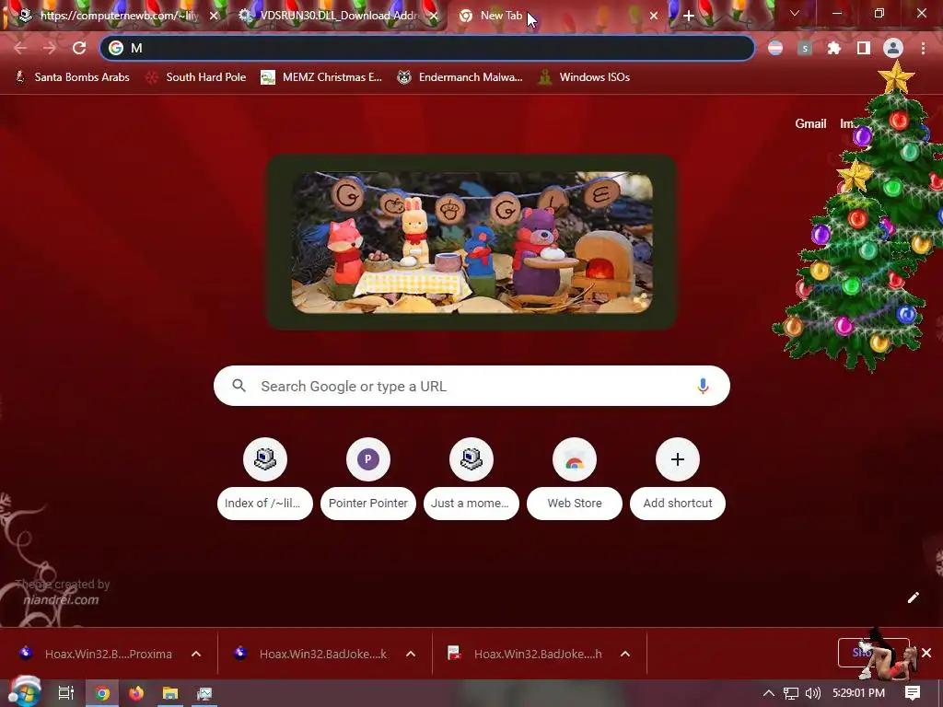This screenshot has width=943, height=707.
Task: Close the New Tab tab
Action: [x=654, y=17]
